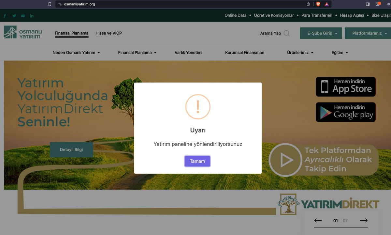Click the orange exclamation warning icon
The image size is (391, 235).
[x=198, y=107]
